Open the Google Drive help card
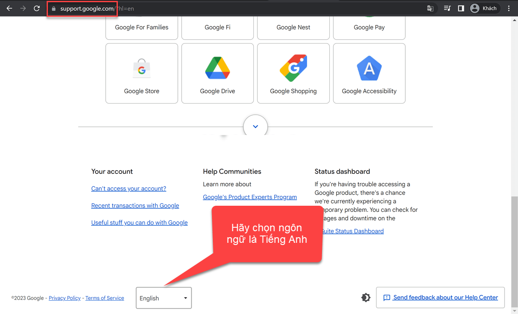The image size is (518, 314). tap(218, 73)
